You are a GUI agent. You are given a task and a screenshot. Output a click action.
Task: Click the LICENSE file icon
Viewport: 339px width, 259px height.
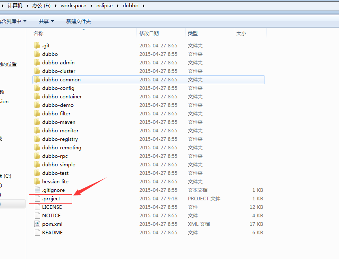tap(37, 207)
